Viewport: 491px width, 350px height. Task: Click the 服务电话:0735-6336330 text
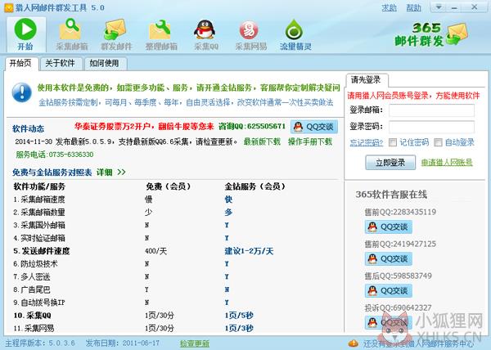55,155
